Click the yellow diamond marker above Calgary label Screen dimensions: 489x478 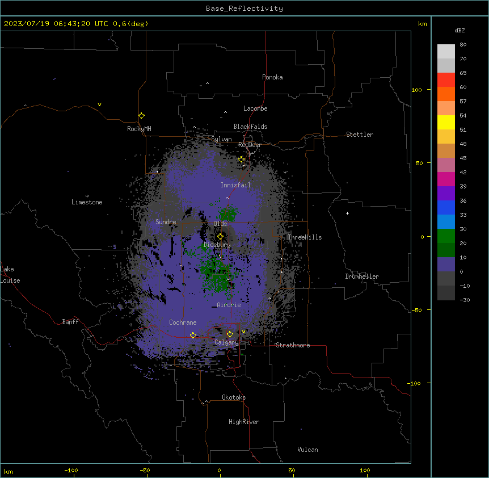(230, 334)
